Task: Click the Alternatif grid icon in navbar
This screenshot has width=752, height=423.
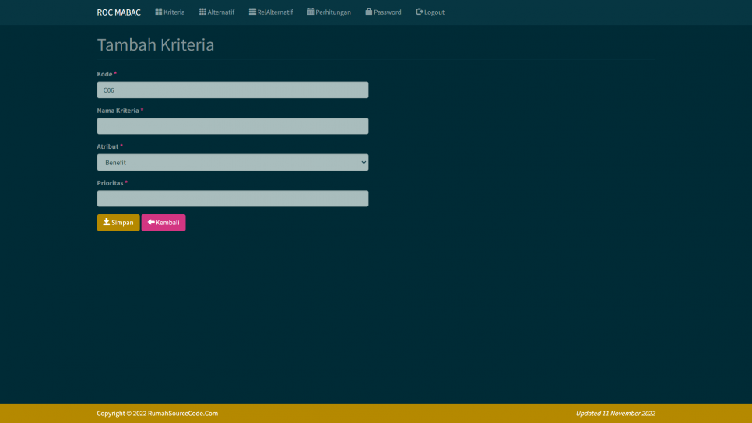Action: click(202, 12)
